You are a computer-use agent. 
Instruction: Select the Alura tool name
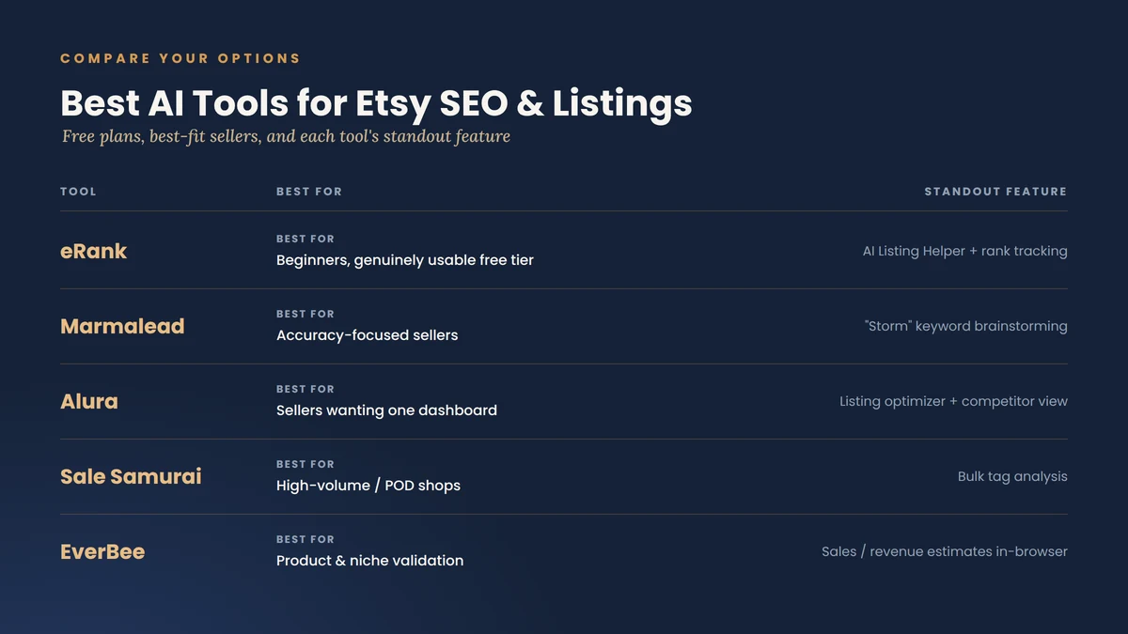point(89,402)
